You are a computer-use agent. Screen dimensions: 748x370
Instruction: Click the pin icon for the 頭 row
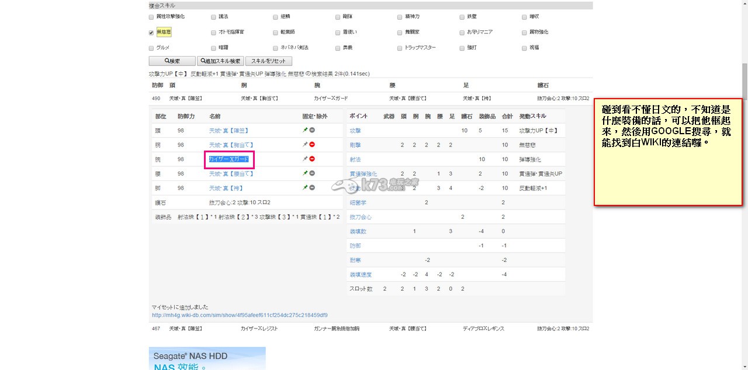pos(305,130)
